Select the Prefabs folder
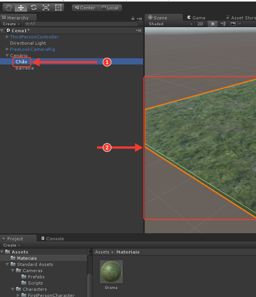 click(x=36, y=277)
